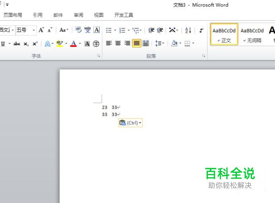
Task: Open the font name dropdown arrow
Action: point(12,30)
